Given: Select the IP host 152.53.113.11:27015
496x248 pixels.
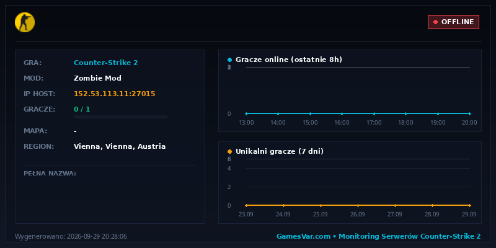Looking at the screenshot, I should click(x=115, y=94).
